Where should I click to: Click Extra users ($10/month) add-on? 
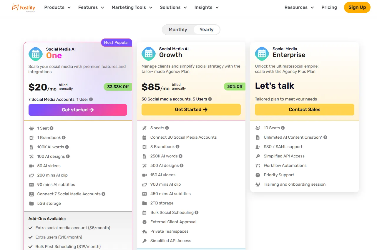point(59,237)
